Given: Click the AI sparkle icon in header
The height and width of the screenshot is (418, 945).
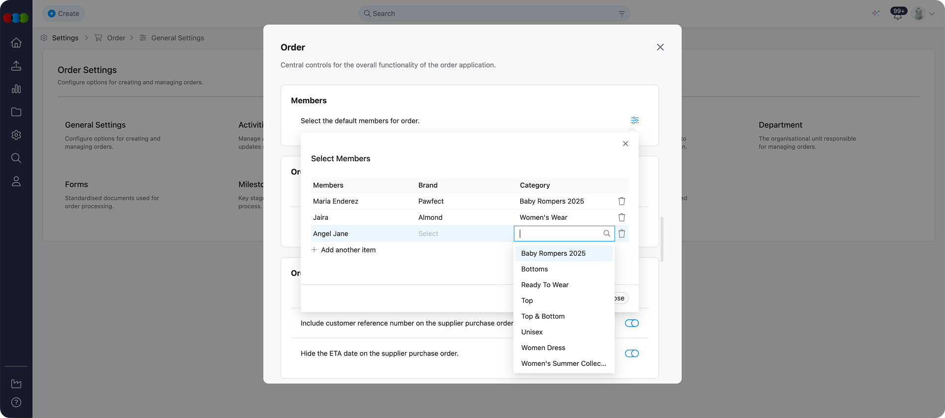Looking at the screenshot, I should point(876,14).
